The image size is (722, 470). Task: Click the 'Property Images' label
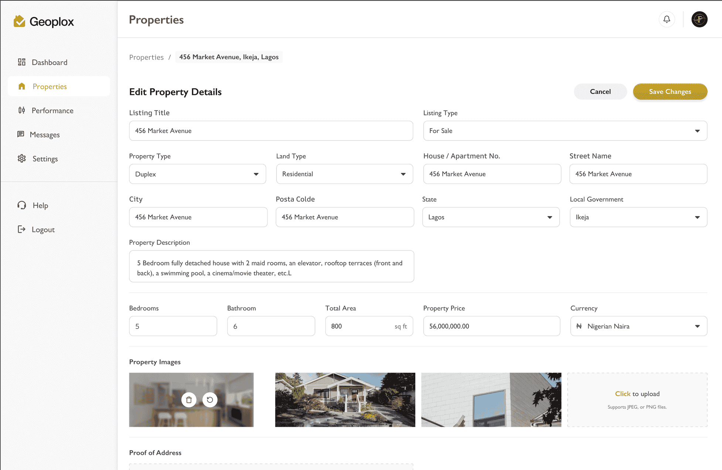155,362
